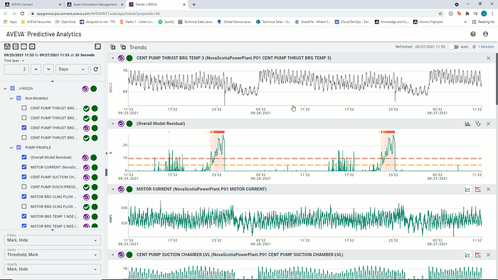The height and width of the screenshot is (280, 498).
Task: Click the stethoscope diagnostics icon on Overall Model Residual
Action: pos(478,124)
